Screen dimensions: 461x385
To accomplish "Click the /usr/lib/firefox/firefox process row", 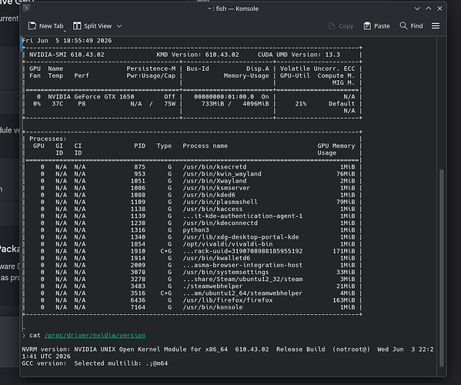I will coord(192,300).
